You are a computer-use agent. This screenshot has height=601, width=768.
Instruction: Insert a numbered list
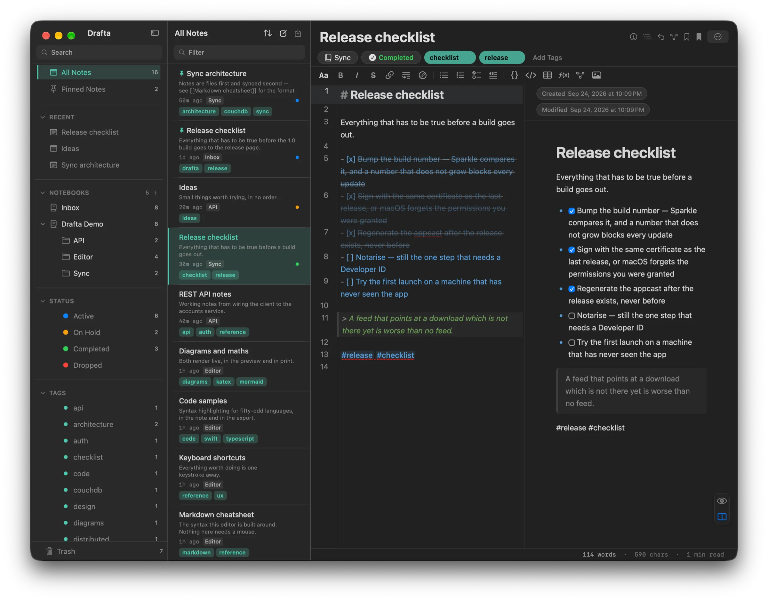(x=460, y=75)
